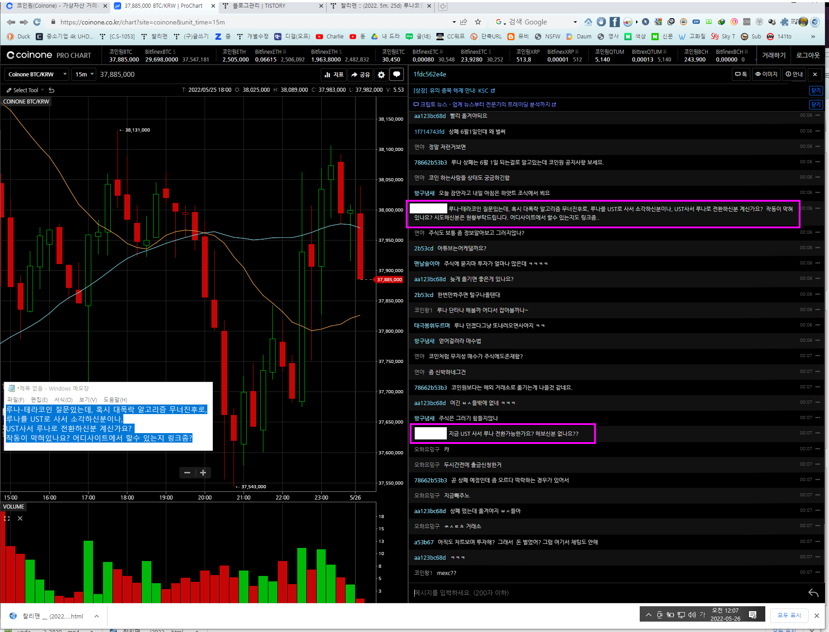Select the 코인원BTC ticker

click(x=124, y=56)
